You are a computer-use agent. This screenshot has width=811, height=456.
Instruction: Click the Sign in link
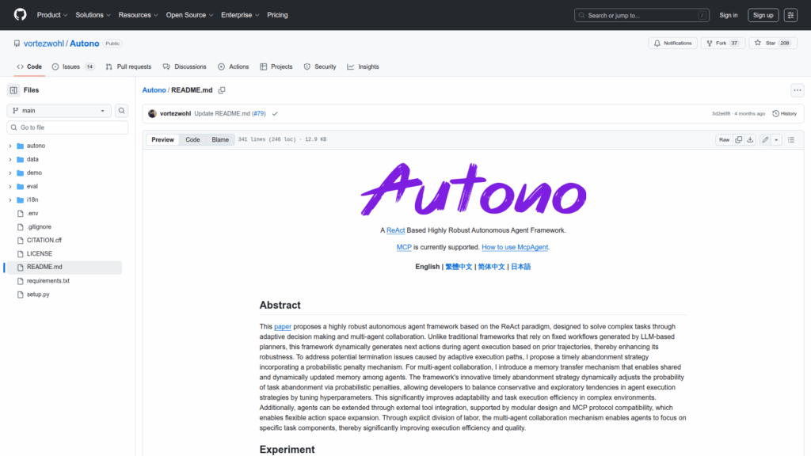coord(729,15)
